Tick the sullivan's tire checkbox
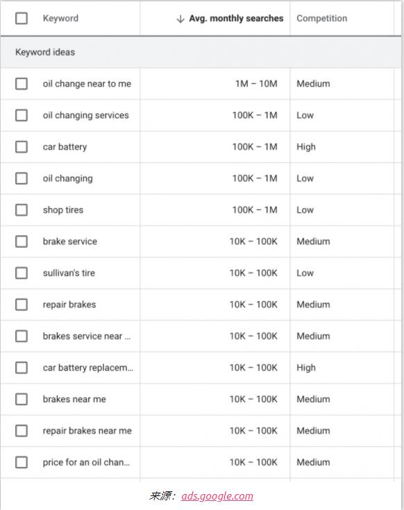This screenshot has width=404, height=510. coord(22,273)
